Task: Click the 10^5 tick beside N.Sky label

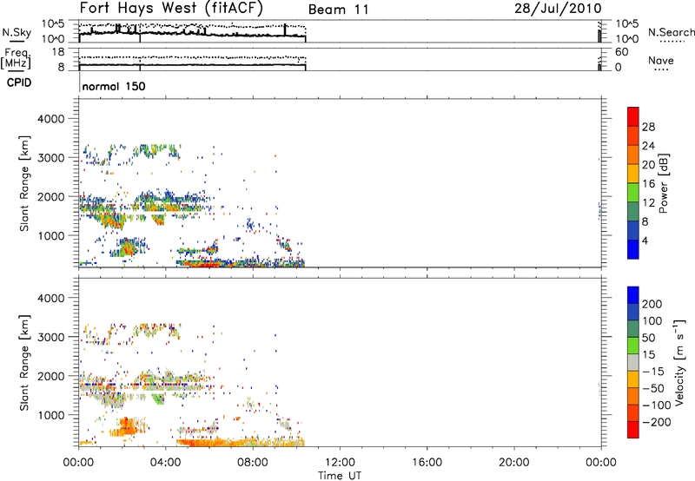Action: 53,23
